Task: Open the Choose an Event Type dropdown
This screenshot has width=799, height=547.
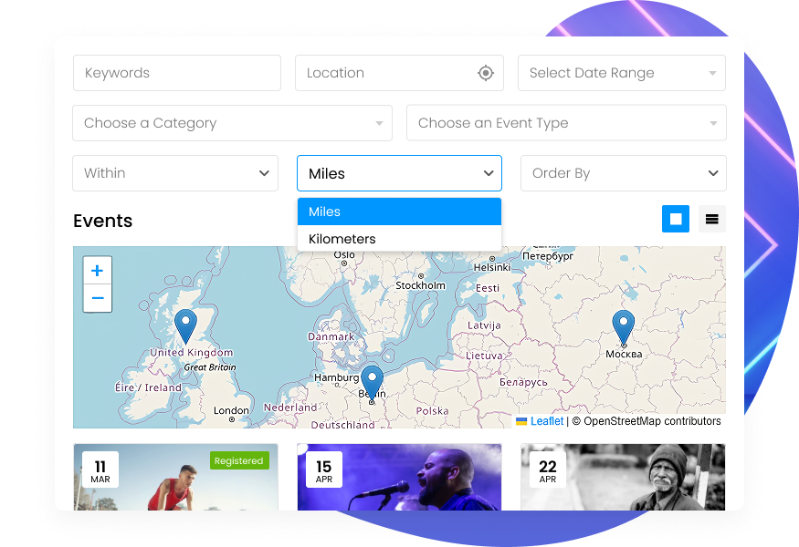Action: [566, 123]
